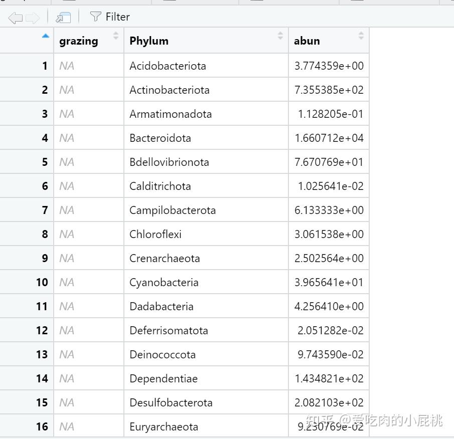Sort the abun column

pyautogui.click(x=361, y=36)
